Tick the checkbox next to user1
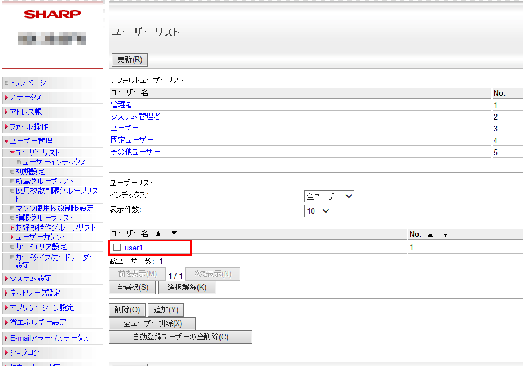 (x=117, y=248)
